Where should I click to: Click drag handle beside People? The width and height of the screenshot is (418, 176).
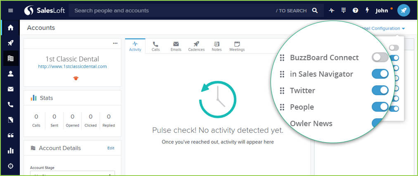(x=282, y=107)
